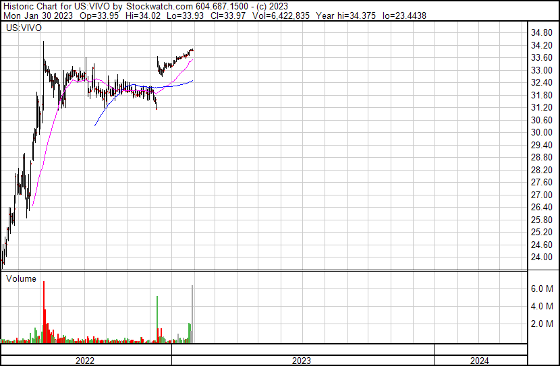Click the close value 'Cl=33.97'
This screenshot has height=366, width=560.
228,16
